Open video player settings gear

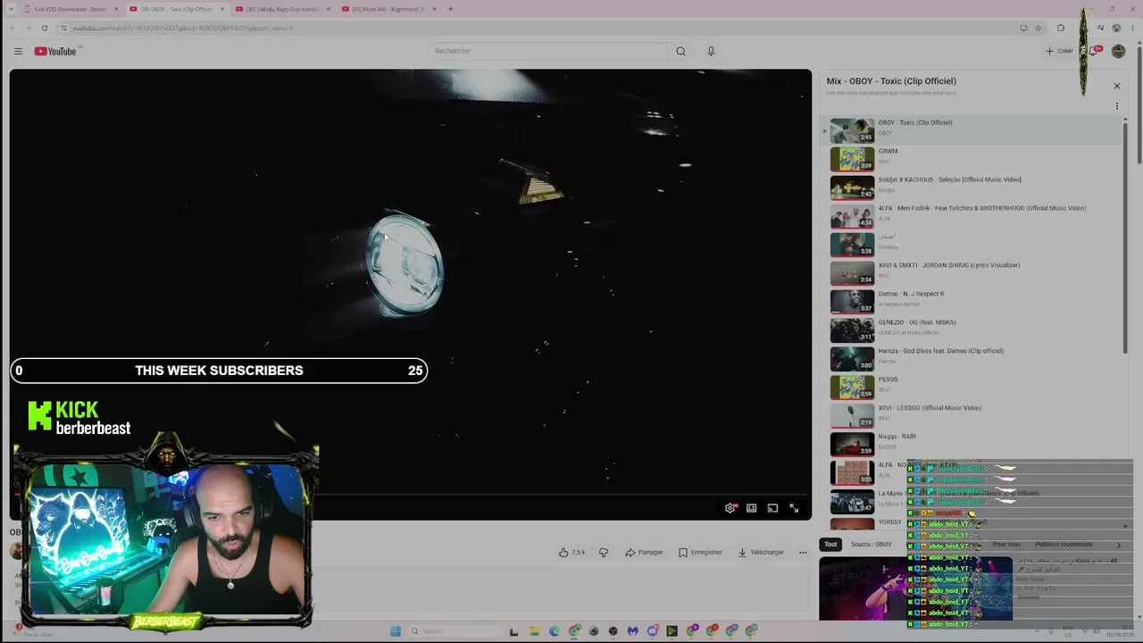730,508
